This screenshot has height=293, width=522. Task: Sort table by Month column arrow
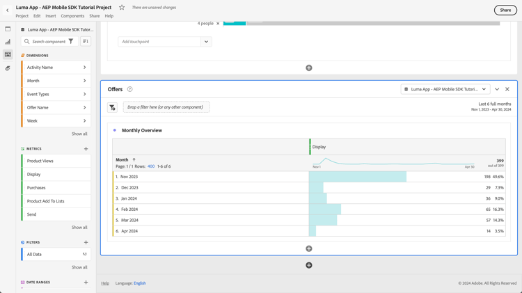point(134,160)
